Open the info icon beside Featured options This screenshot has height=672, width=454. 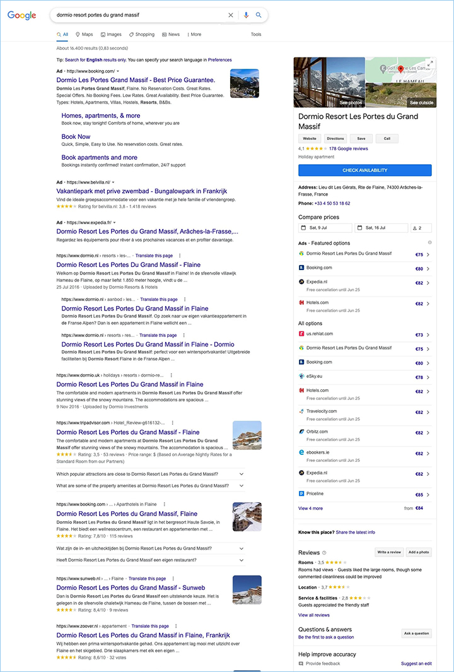pos(429,242)
